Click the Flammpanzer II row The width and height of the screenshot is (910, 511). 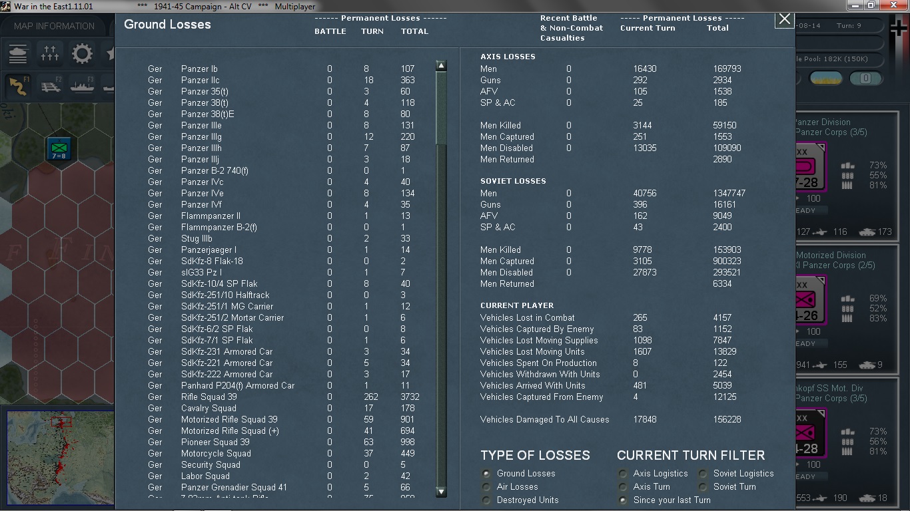click(x=283, y=216)
